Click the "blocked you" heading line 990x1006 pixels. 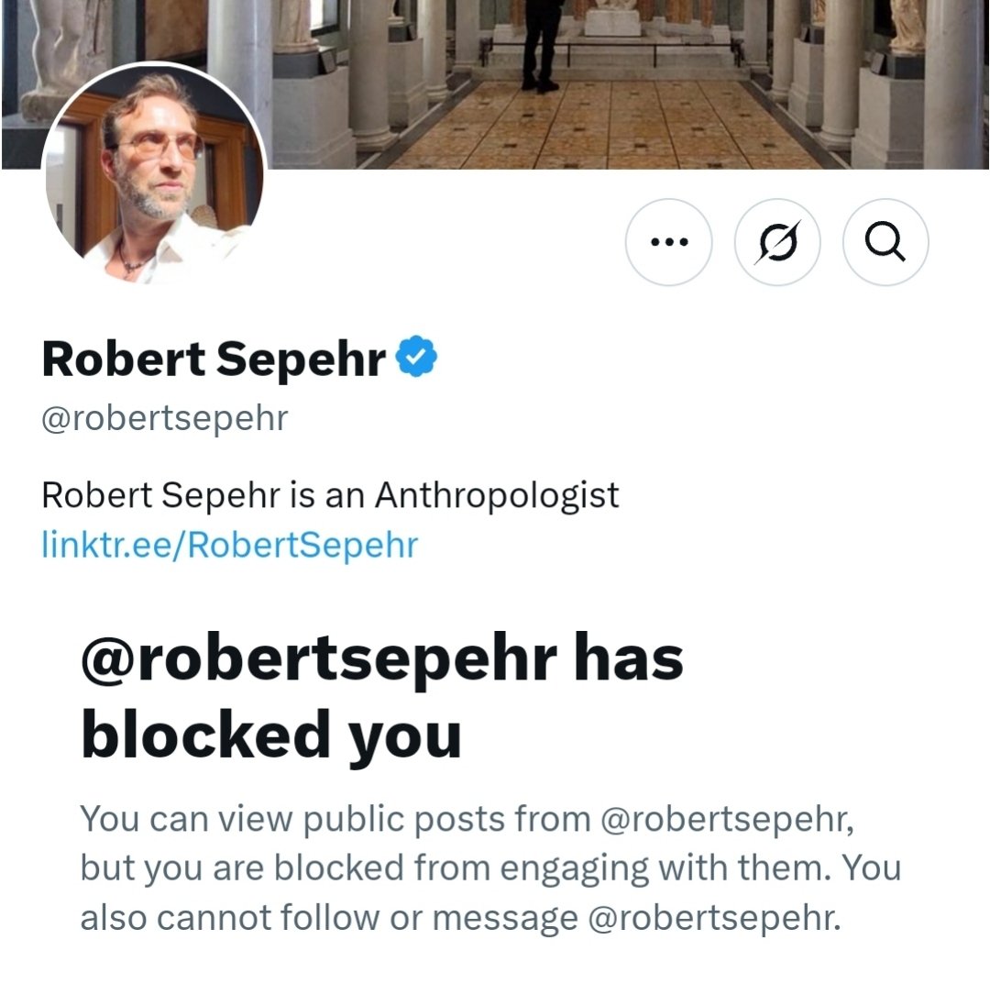click(270, 735)
